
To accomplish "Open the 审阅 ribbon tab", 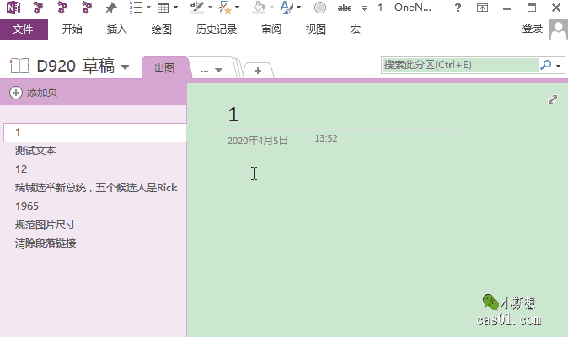I will pyautogui.click(x=271, y=29).
